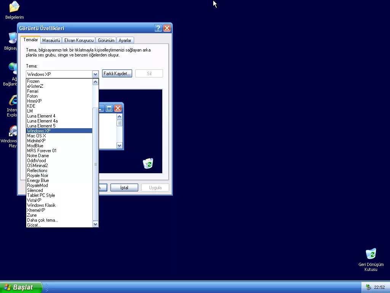Close the Görüntü Özellikleri dialog
Screen dimensions: 390x293
pos(167,28)
